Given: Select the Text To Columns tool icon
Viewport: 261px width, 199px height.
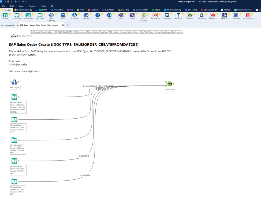Looking at the screenshot, I should pyautogui.click(x=144, y=15).
